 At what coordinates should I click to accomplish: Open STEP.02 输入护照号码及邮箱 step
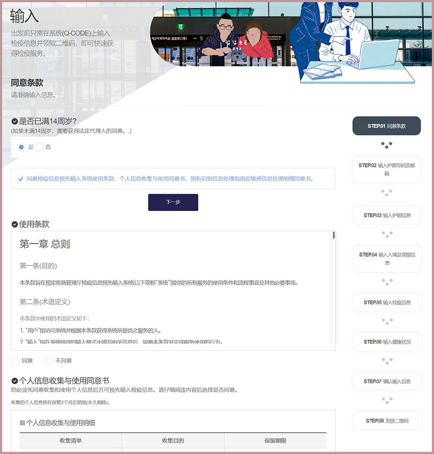[x=387, y=169]
